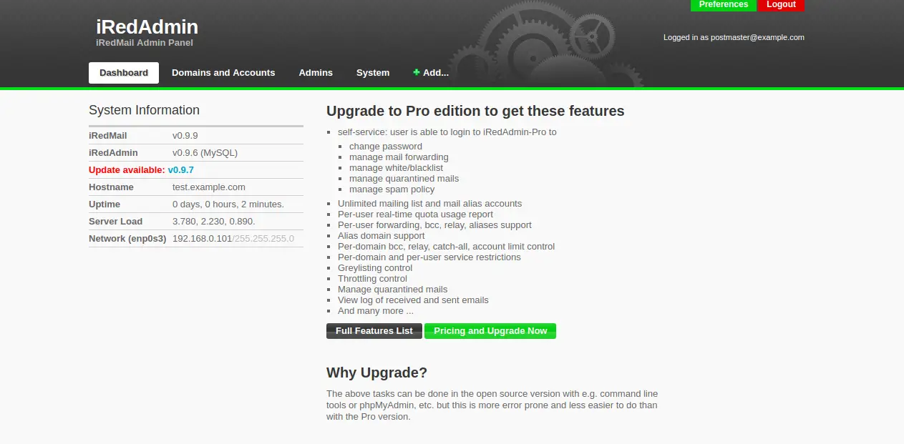Click the red Logout button
The width and height of the screenshot is (904, 444).
[x=781, y=5]
